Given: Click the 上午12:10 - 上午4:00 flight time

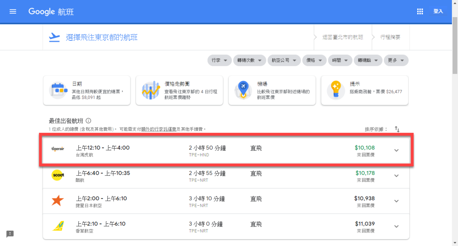Looking at the screenshot, I should point(103,148).
